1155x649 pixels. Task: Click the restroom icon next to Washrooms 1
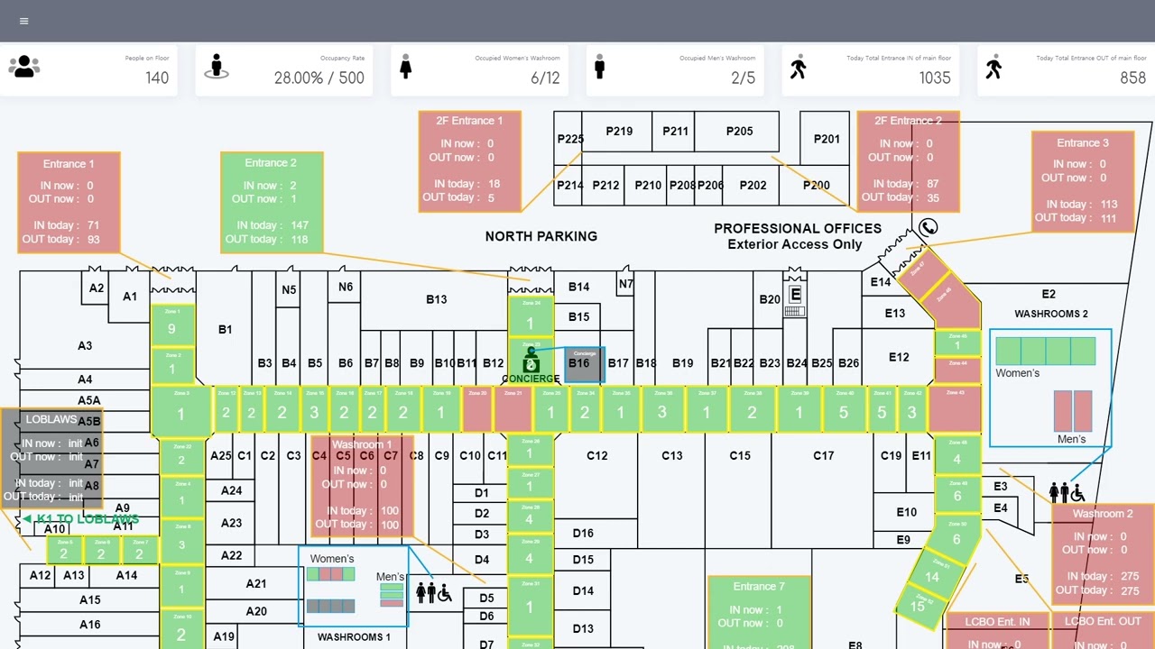433,592
